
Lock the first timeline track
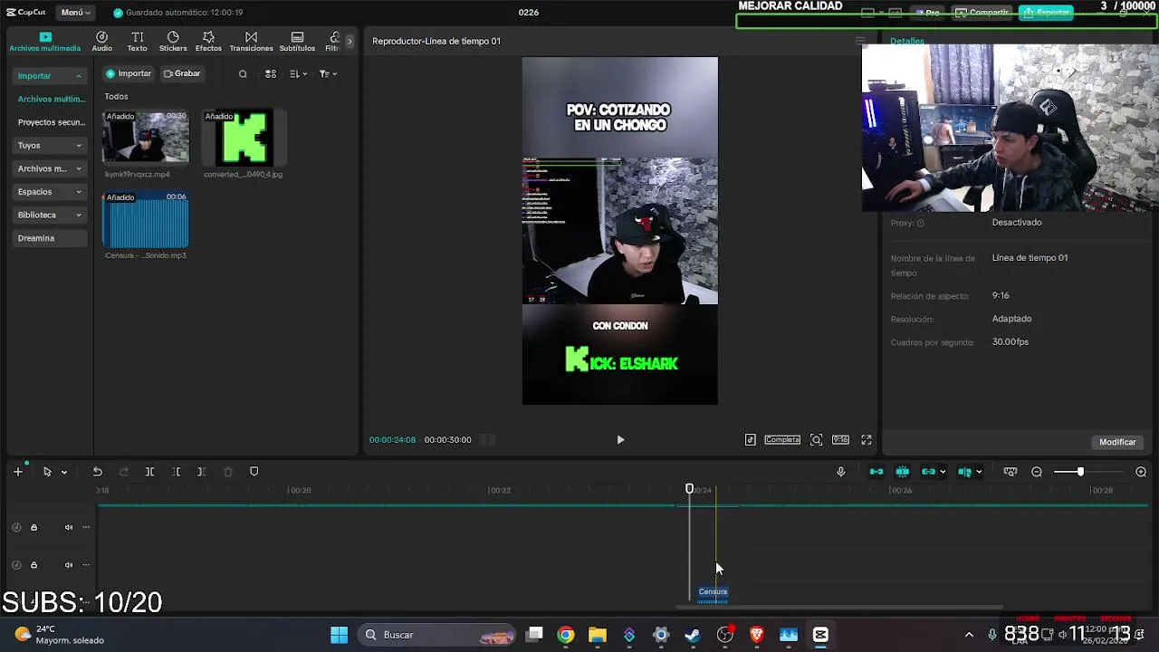click(x=34, y=527)
